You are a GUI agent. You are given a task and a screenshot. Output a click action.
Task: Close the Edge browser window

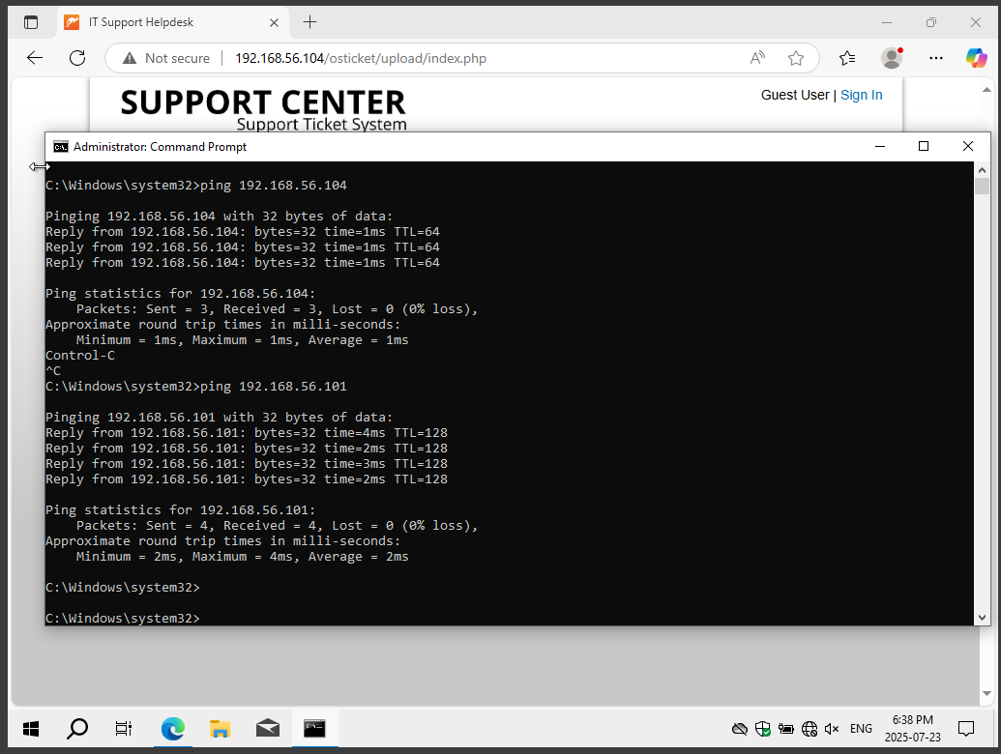click(x=976, y=22)
